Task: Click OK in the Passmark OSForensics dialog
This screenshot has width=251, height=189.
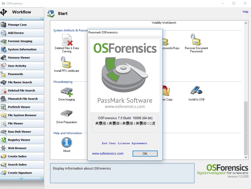Action: click(x=145, y=154)
